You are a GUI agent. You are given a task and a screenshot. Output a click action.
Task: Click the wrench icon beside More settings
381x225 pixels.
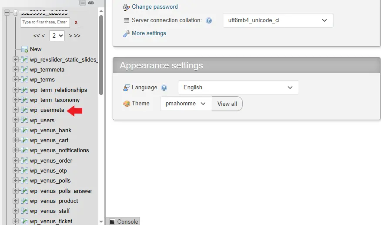pos(126,33)
